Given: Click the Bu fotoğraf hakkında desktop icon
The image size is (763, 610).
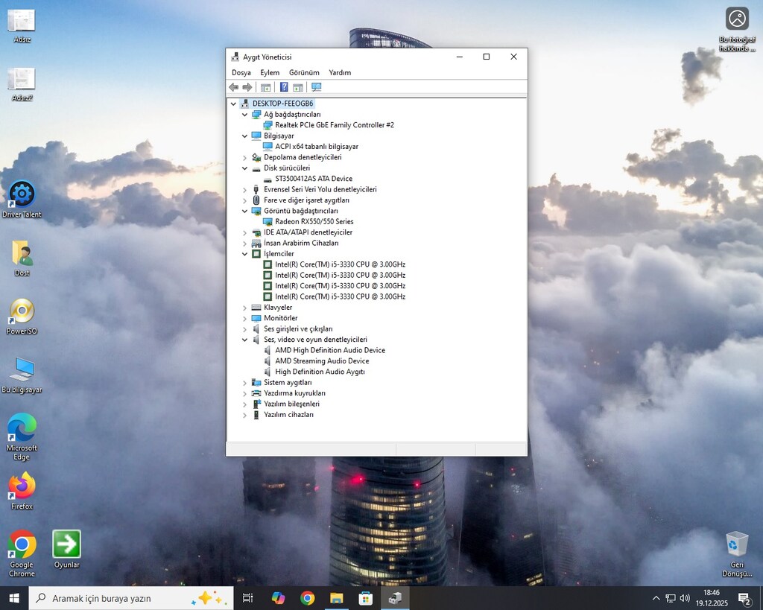Looking at the screenshot, I should point(737,29).
